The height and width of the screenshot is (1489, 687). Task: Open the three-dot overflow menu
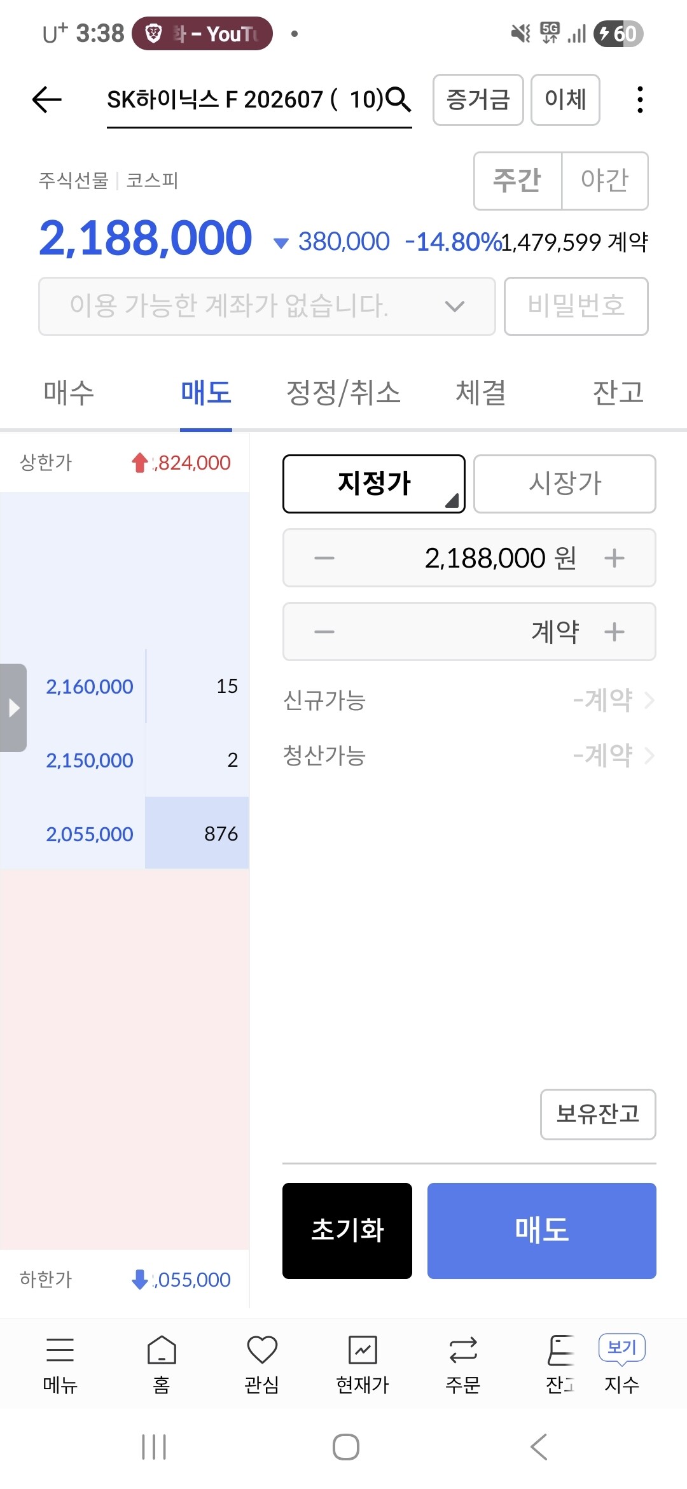point(640,100)
